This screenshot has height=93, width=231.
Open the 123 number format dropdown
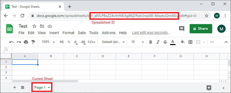91,42
